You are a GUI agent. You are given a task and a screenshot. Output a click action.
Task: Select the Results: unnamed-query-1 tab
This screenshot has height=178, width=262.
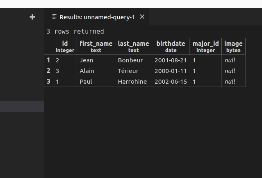tap(96, 17)
